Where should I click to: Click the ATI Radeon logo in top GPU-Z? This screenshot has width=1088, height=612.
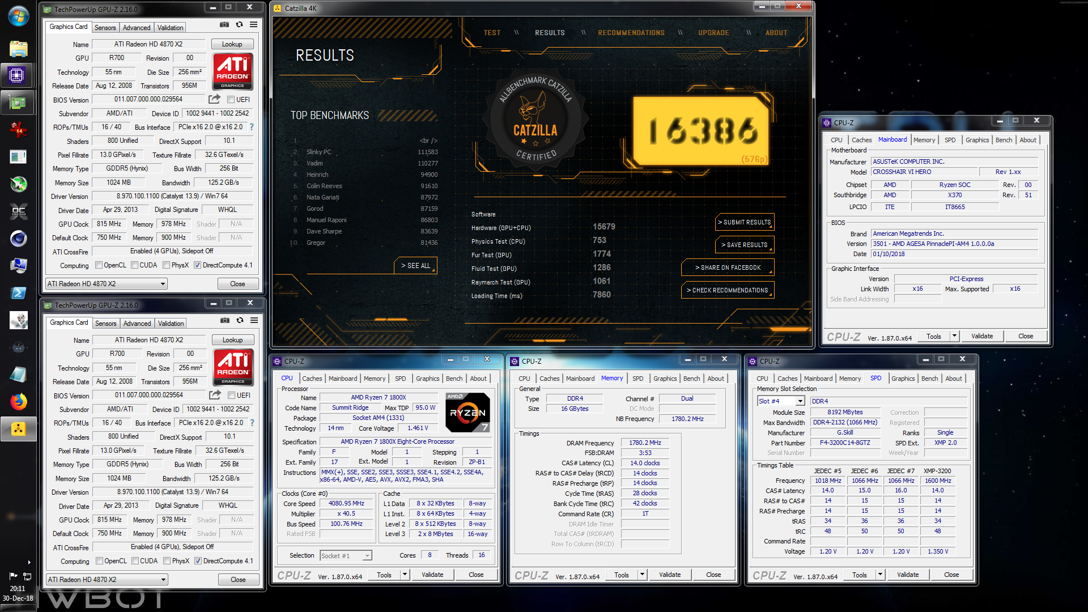pyautogui.click(x=232, y=71)
